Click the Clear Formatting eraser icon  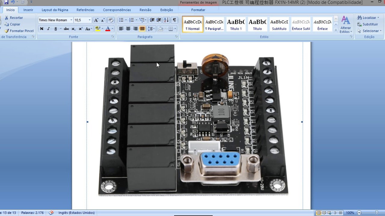pos(111,20)
